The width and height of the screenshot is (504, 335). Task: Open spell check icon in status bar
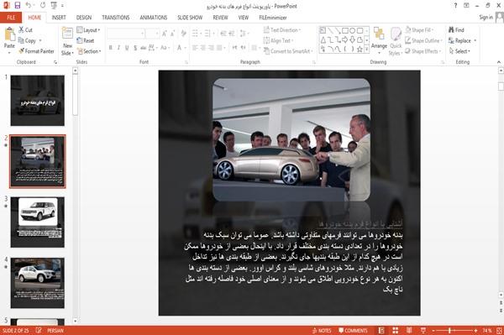pyautogui.click(x=39, y=330)
